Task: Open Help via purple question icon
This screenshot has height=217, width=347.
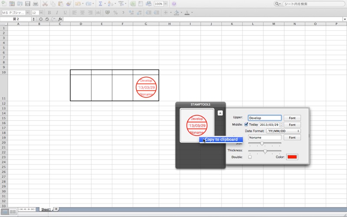Action: [x=174, y=4]
